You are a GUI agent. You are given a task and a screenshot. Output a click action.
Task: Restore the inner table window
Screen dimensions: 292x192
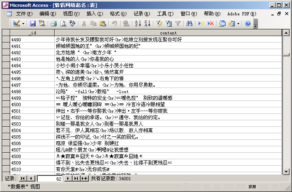coord(279,14)
